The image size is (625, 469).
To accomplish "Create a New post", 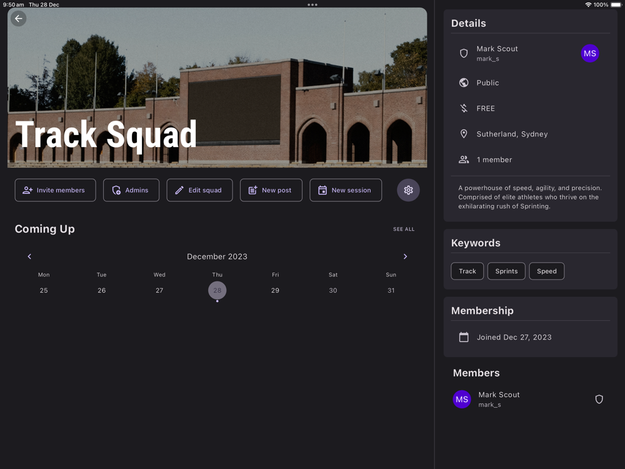I will click(x=271, y=190).
